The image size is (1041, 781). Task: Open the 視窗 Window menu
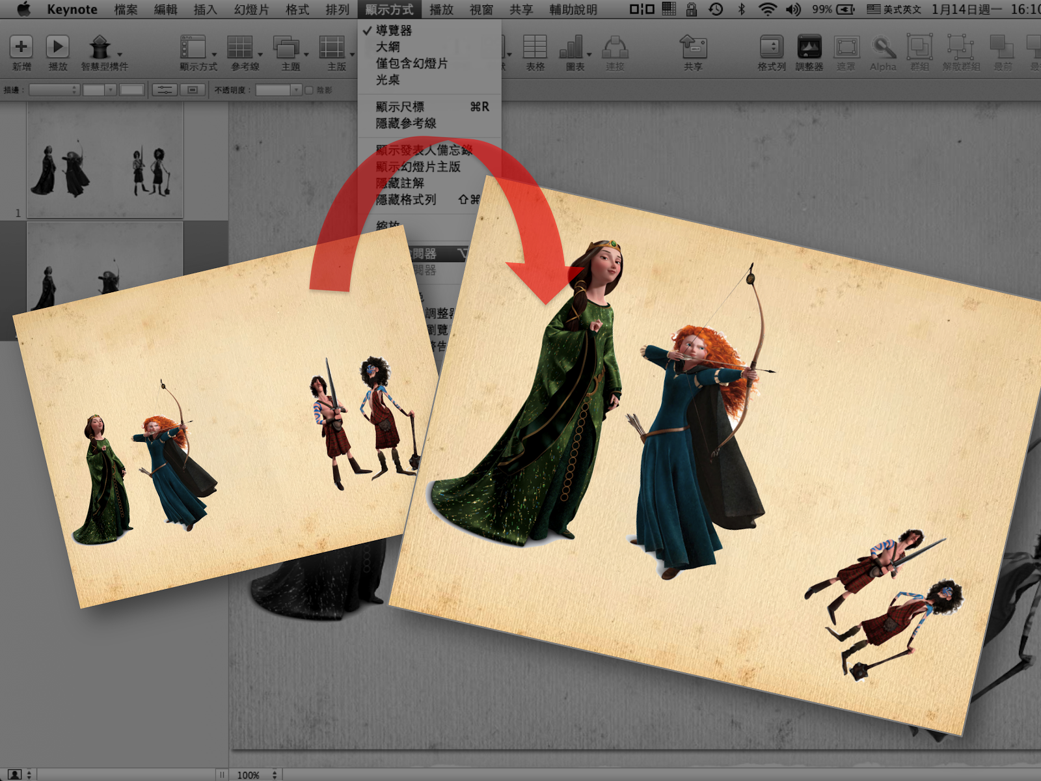pyautogui.click(x=481, y=9)
